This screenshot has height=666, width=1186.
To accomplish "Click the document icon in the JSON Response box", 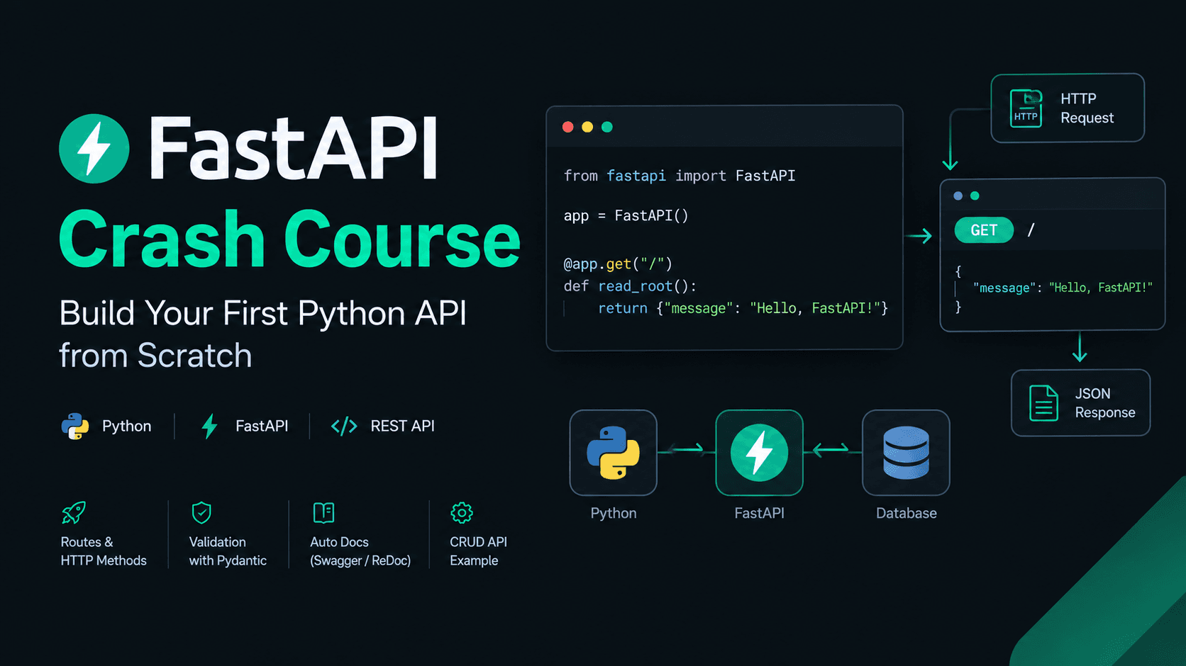I will coord(1043,403).
